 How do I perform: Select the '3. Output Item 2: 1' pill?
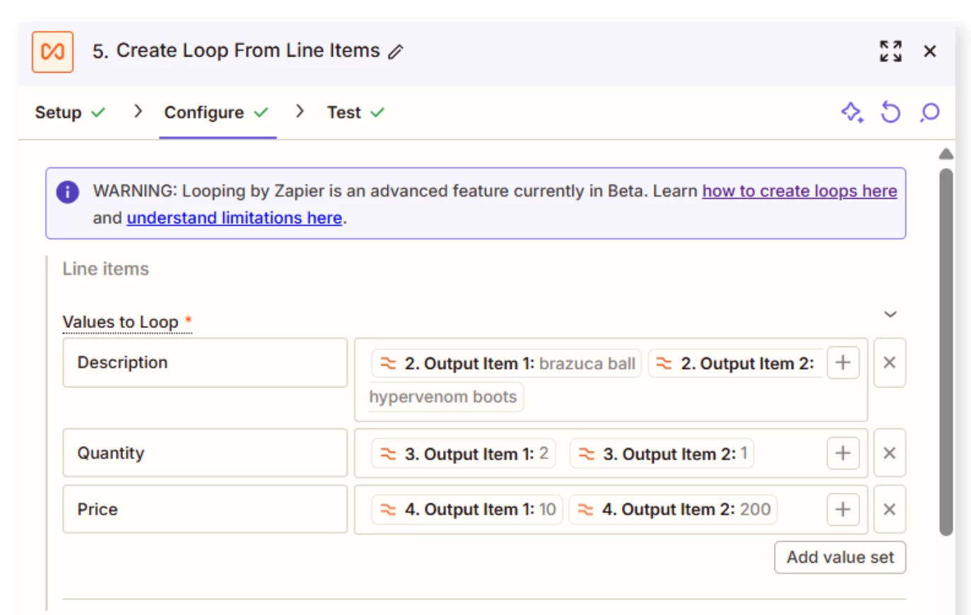662,454
